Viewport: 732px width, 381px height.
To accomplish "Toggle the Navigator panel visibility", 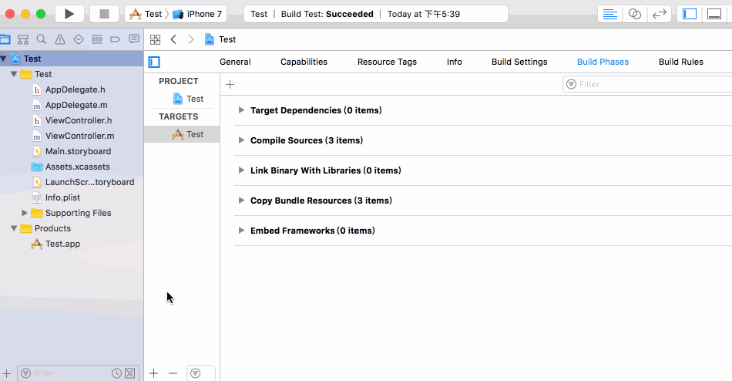I will pyautogui.click(x=689, y=14).
